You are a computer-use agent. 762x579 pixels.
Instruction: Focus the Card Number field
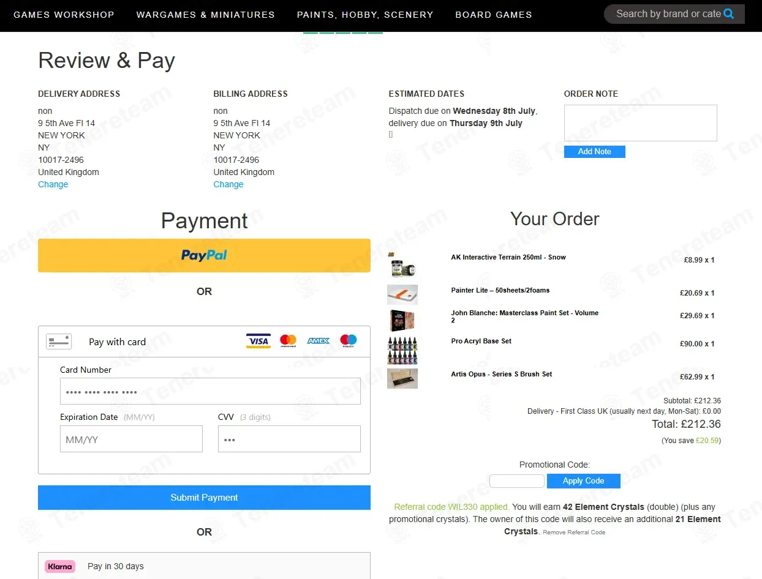coord(210,391)
